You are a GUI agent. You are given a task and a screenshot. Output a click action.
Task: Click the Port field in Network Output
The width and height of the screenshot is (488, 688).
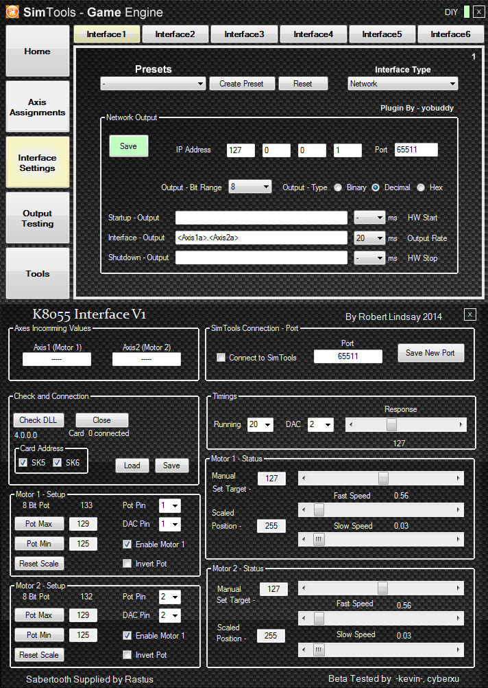pos(416,150)
